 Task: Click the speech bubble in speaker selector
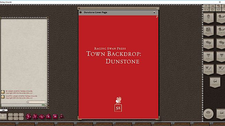coord(28,102)
